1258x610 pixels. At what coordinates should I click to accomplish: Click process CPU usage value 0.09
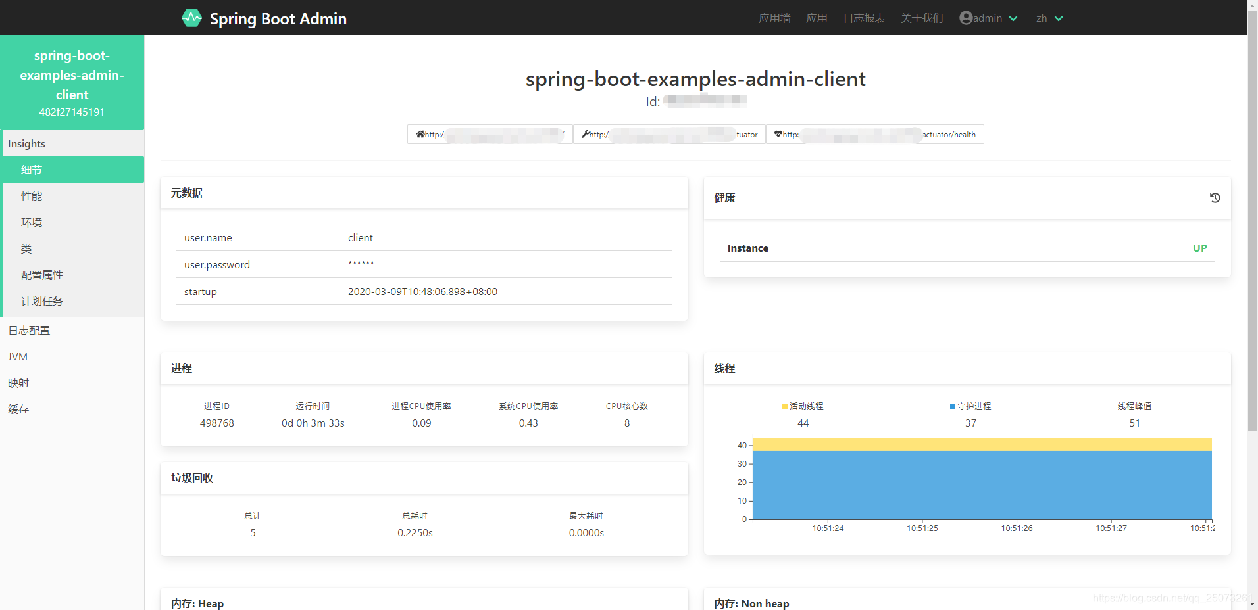[422, 423]
